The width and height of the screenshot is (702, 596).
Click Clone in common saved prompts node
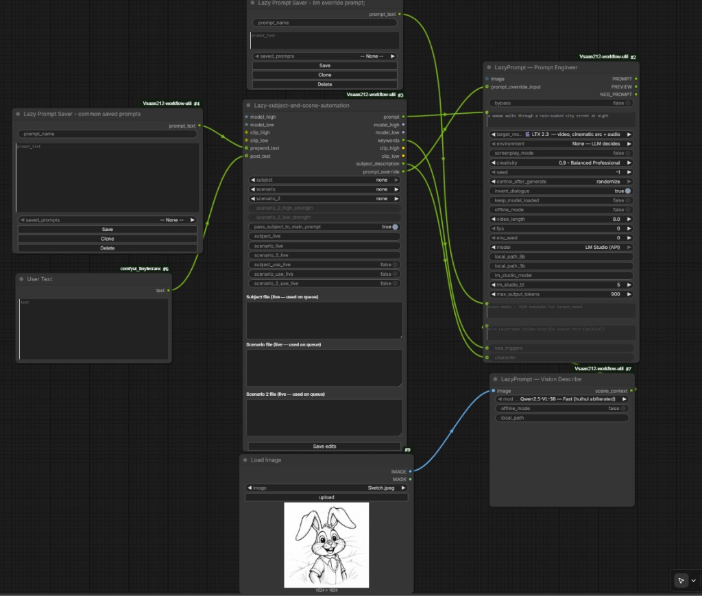tap(108, 239)
